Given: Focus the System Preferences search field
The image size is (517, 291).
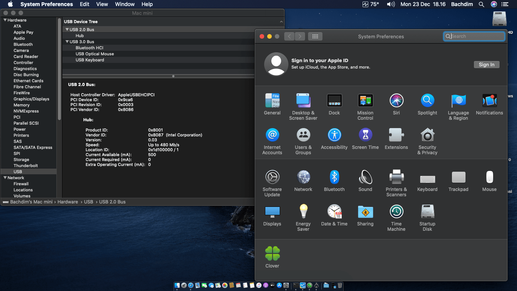Looking at the screenshot, I should click(x=474, y=36).
